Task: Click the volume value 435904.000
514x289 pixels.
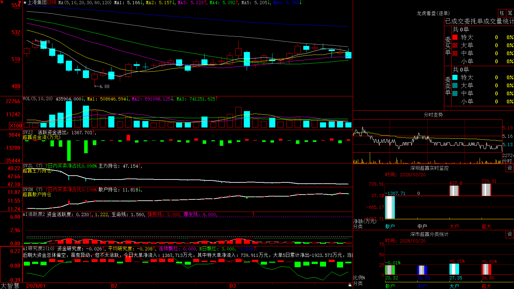Action: pos(68,99)
